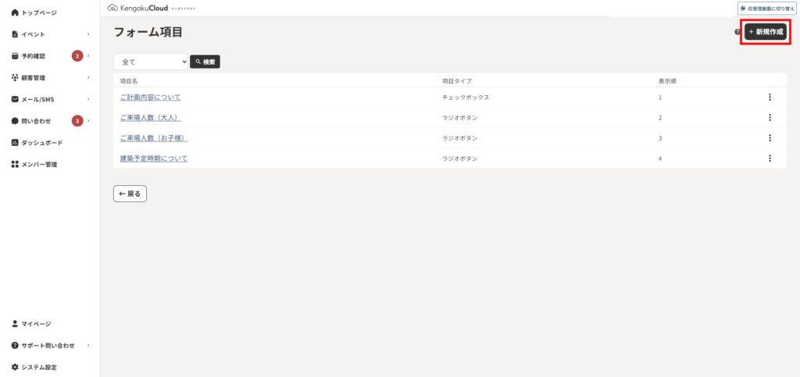The height and width of the screenshot is (377, 800).
Task: Expand the サポート問い合わせ chevron
Action: coord(88,346)
